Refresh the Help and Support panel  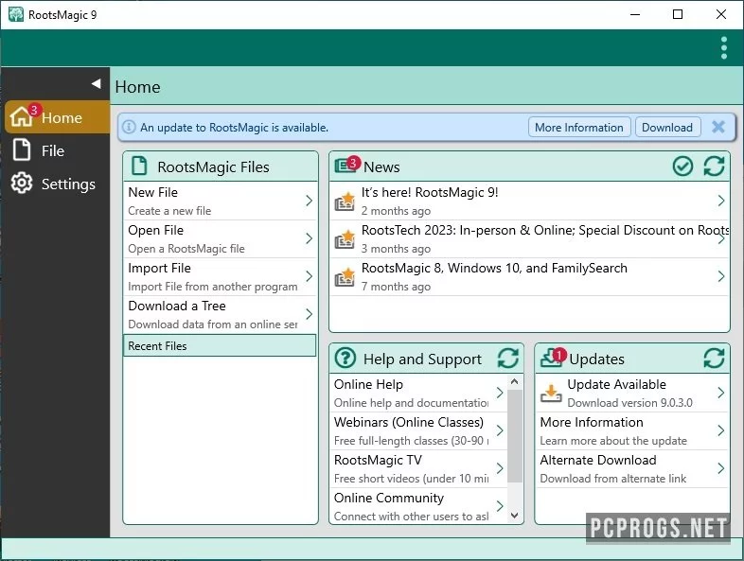507,358
